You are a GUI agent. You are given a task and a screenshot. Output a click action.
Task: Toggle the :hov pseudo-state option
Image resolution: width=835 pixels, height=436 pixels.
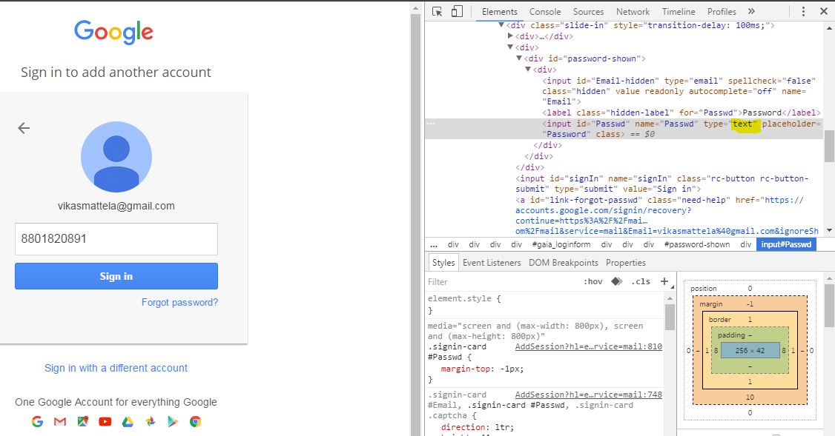tap(593, 282)
